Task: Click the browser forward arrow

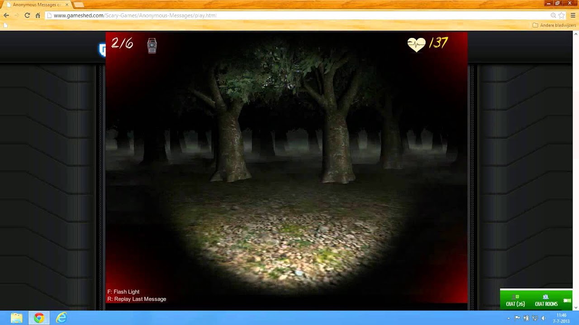Action: (17, 15)
